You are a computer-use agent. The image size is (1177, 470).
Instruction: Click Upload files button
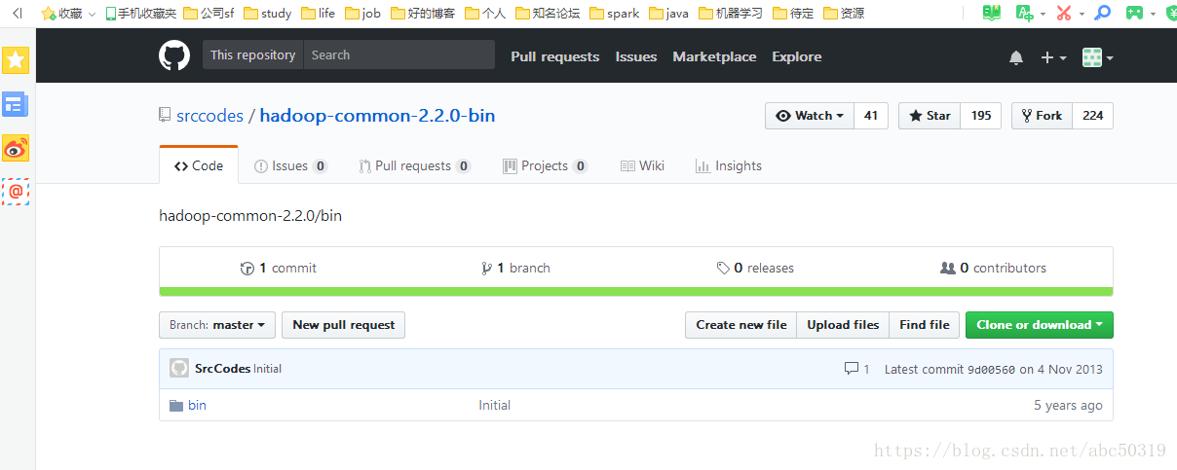coord(843,325)
